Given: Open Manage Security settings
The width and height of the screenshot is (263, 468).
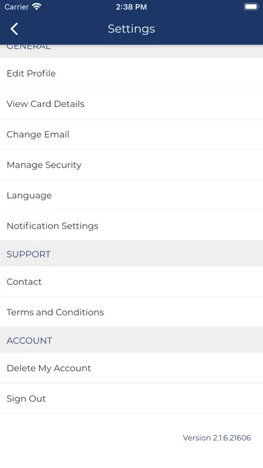Looking at the screenshot, I should [131, 165].
